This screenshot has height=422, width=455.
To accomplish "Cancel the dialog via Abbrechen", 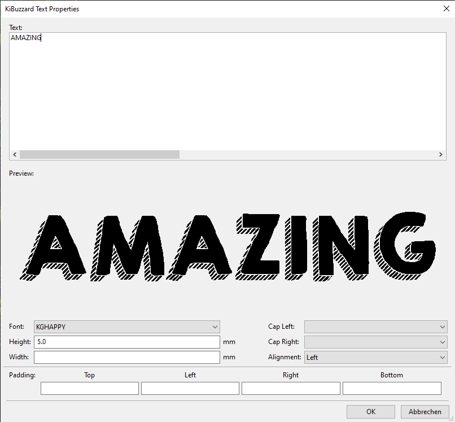I will click(425, 411).
